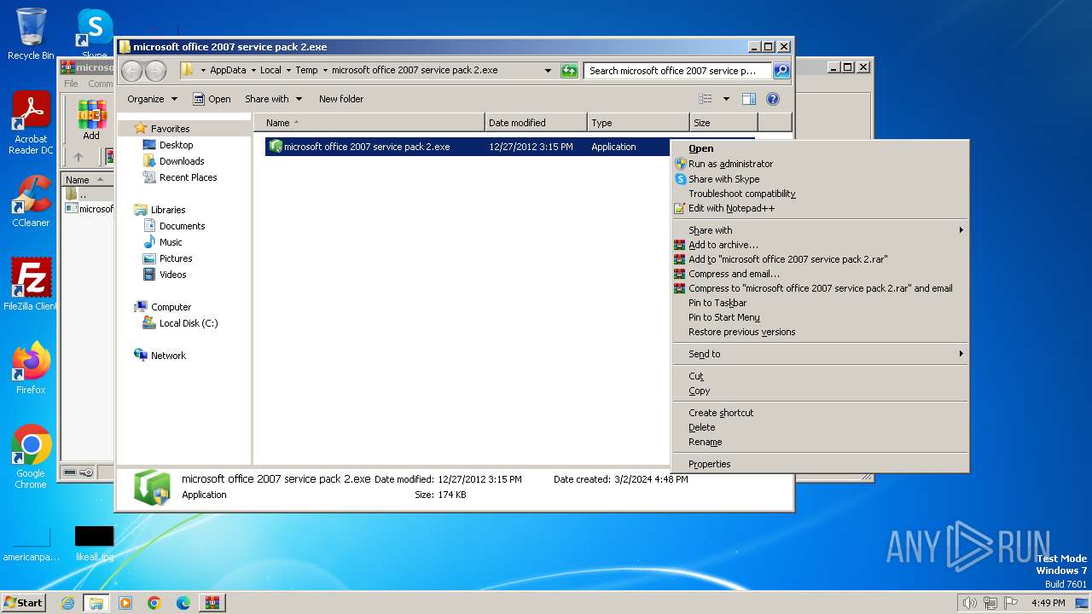
Task: Click New folder toolbar button
Action: click(341, 99)
